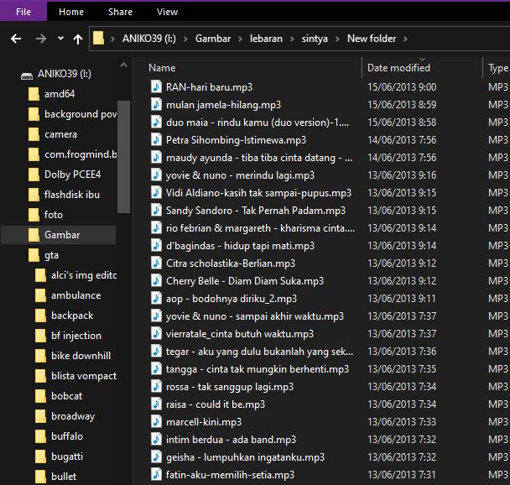
Task: Click the navigation pane scroll-up arrow
Action: coord(123,65)
